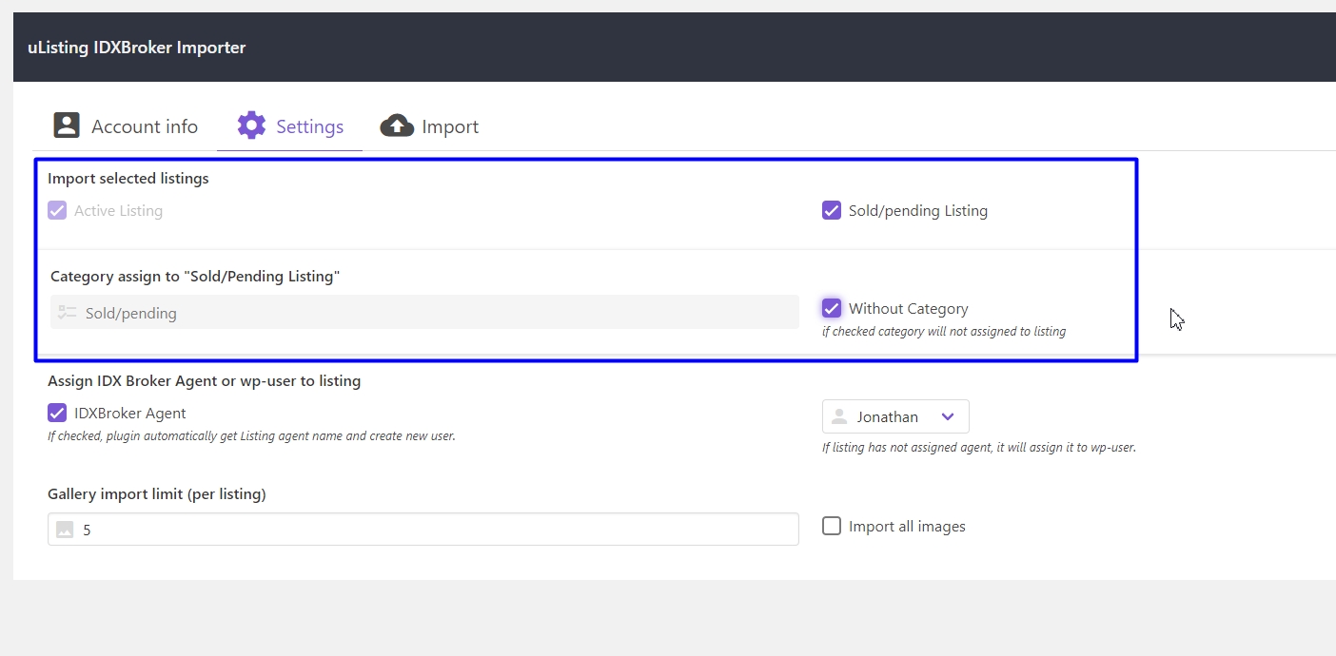The height and width of the screenshot is (656, 1336).
Task: Click the user icon in the Jonathan dropdown
Action: click(x=839, y=416)
